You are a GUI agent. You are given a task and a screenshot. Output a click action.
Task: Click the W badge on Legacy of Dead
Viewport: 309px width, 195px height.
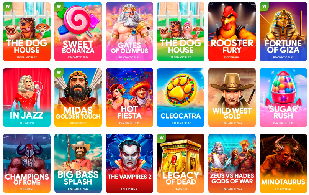(x=162, y=138)
